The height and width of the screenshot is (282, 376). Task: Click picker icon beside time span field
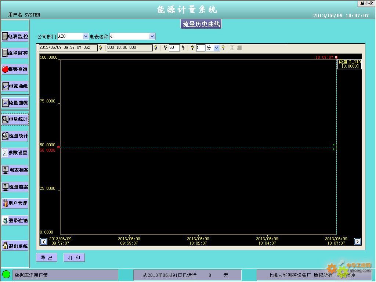156,48
